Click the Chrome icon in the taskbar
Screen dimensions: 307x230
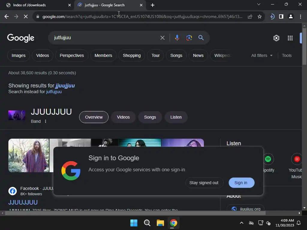point(174,223)
